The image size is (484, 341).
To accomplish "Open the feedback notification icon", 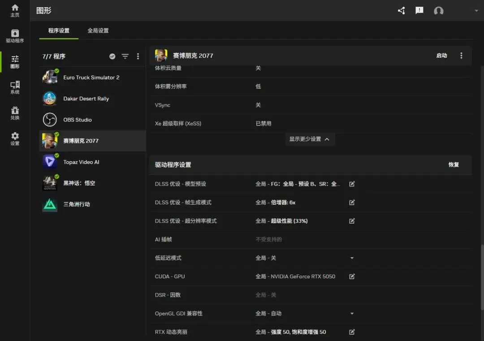I will click(x=419, y=10).
